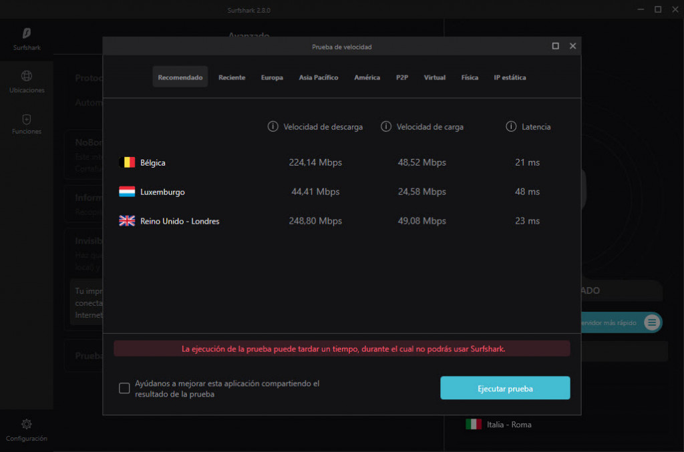Click the Prueba de velocidad dialog title
Screen dimensions: 684x452
(x=341, y=47)
